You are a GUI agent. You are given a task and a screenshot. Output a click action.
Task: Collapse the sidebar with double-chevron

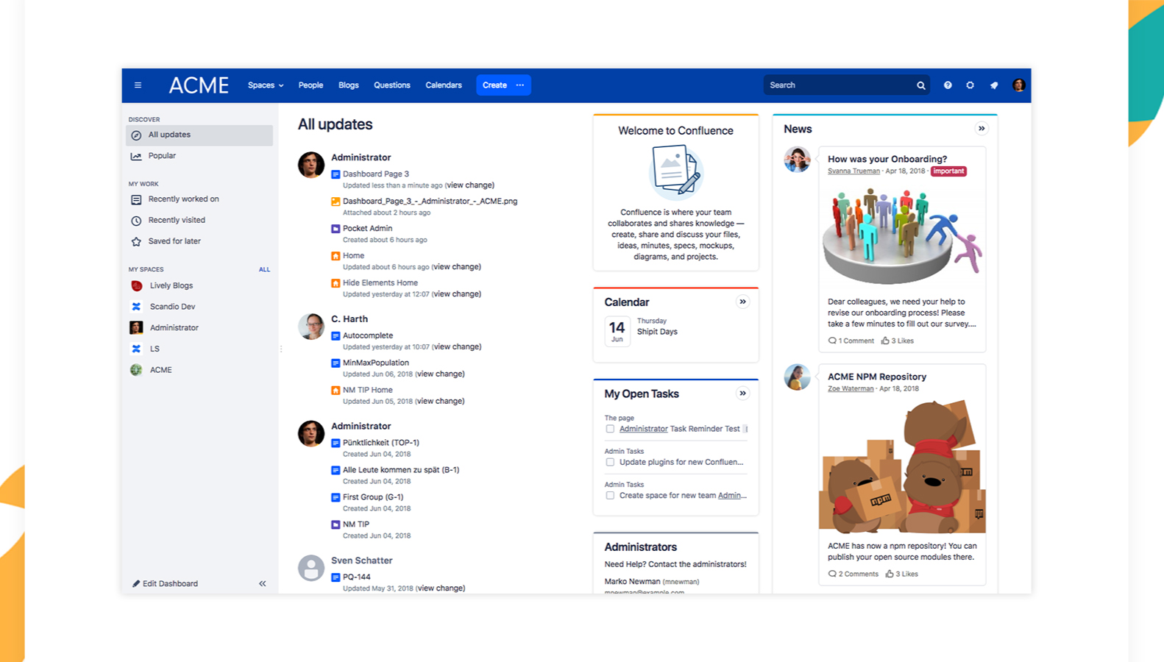263,584
